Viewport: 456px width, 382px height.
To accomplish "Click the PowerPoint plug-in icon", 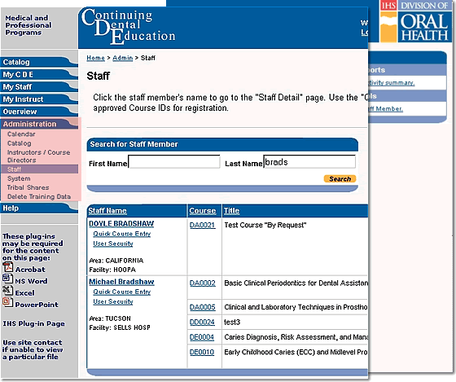I will [8, 302].
